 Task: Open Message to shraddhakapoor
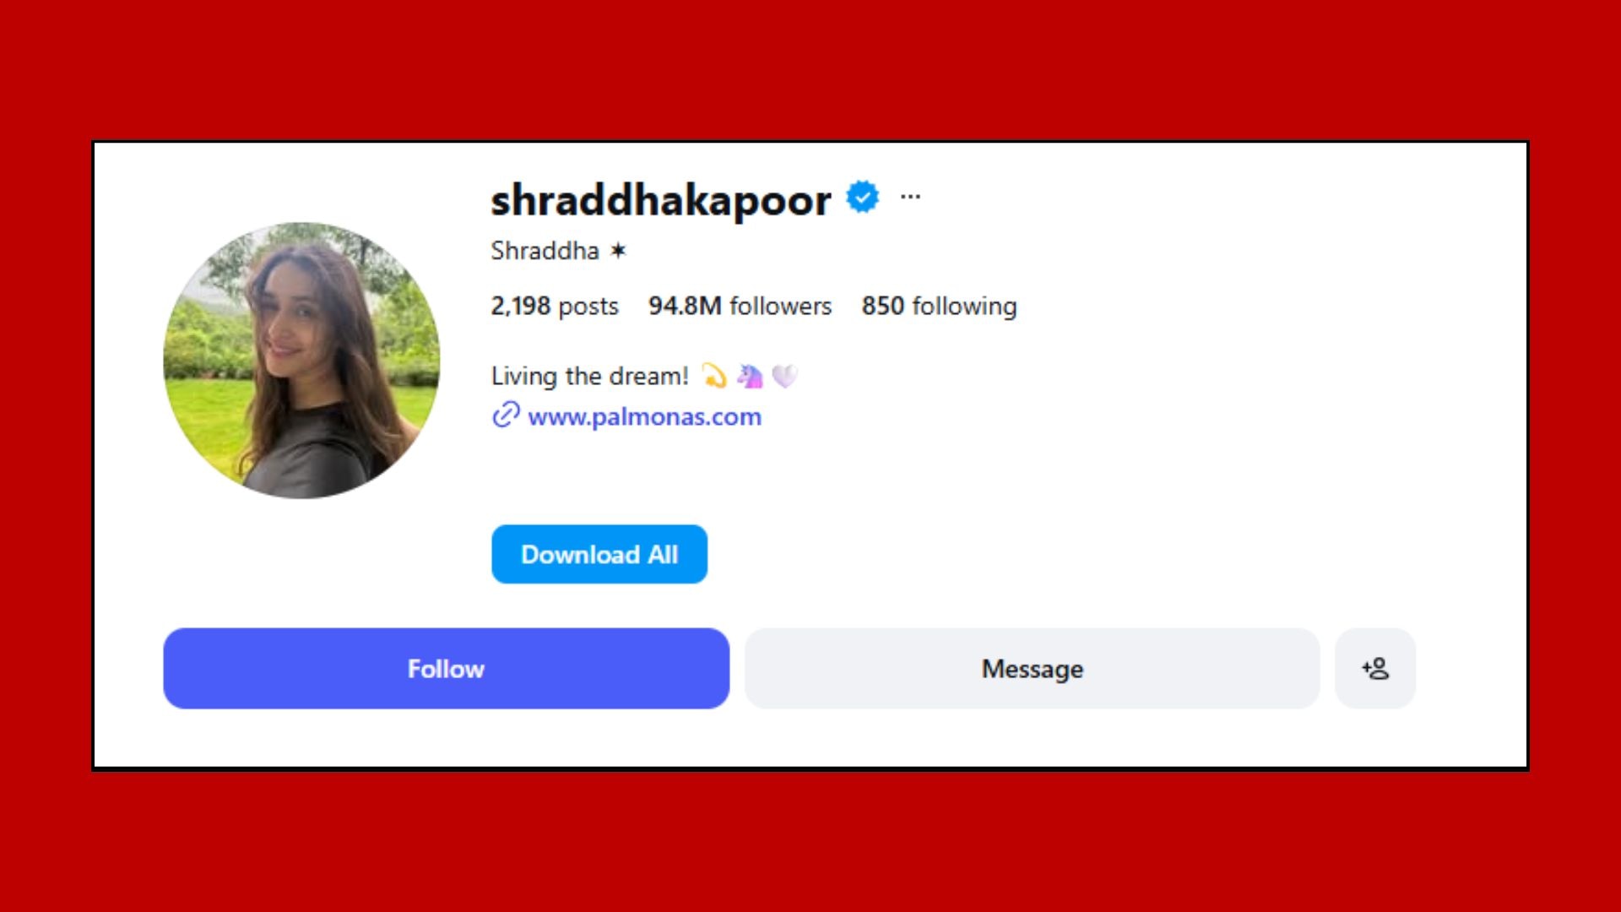click(1032, 669)
